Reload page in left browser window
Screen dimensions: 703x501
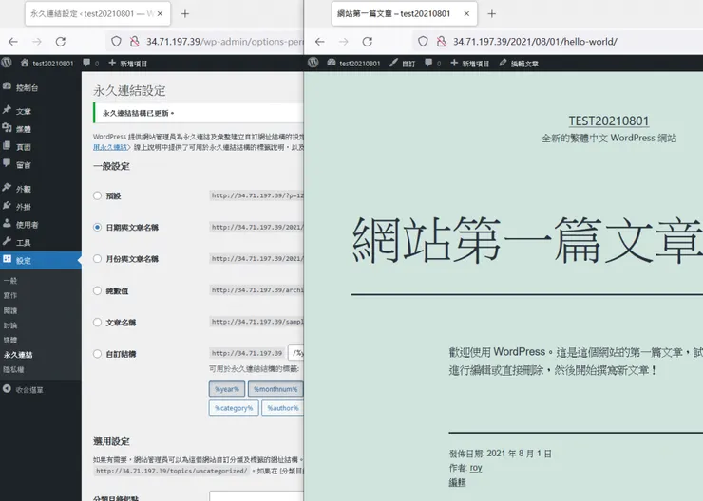click(61, 42)
